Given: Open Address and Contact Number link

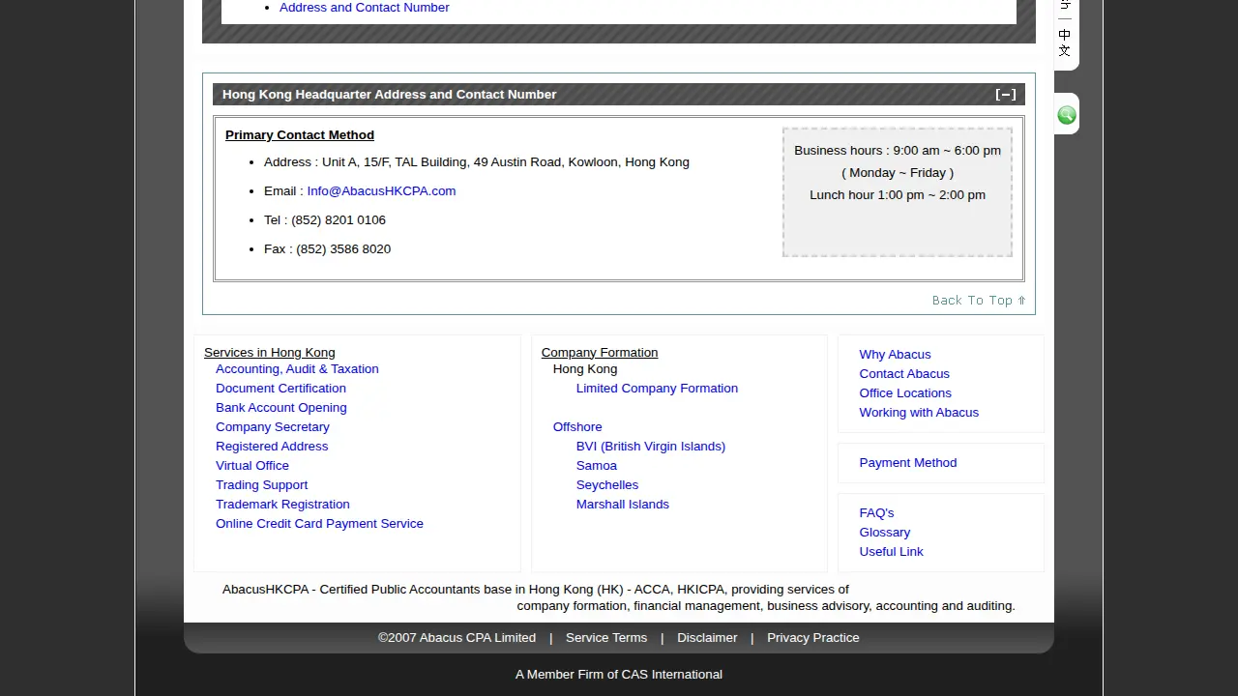Looking at the screenshot, I should click(364, 8).
